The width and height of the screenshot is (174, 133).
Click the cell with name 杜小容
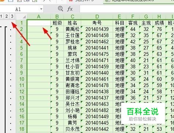tap(72, 66)
